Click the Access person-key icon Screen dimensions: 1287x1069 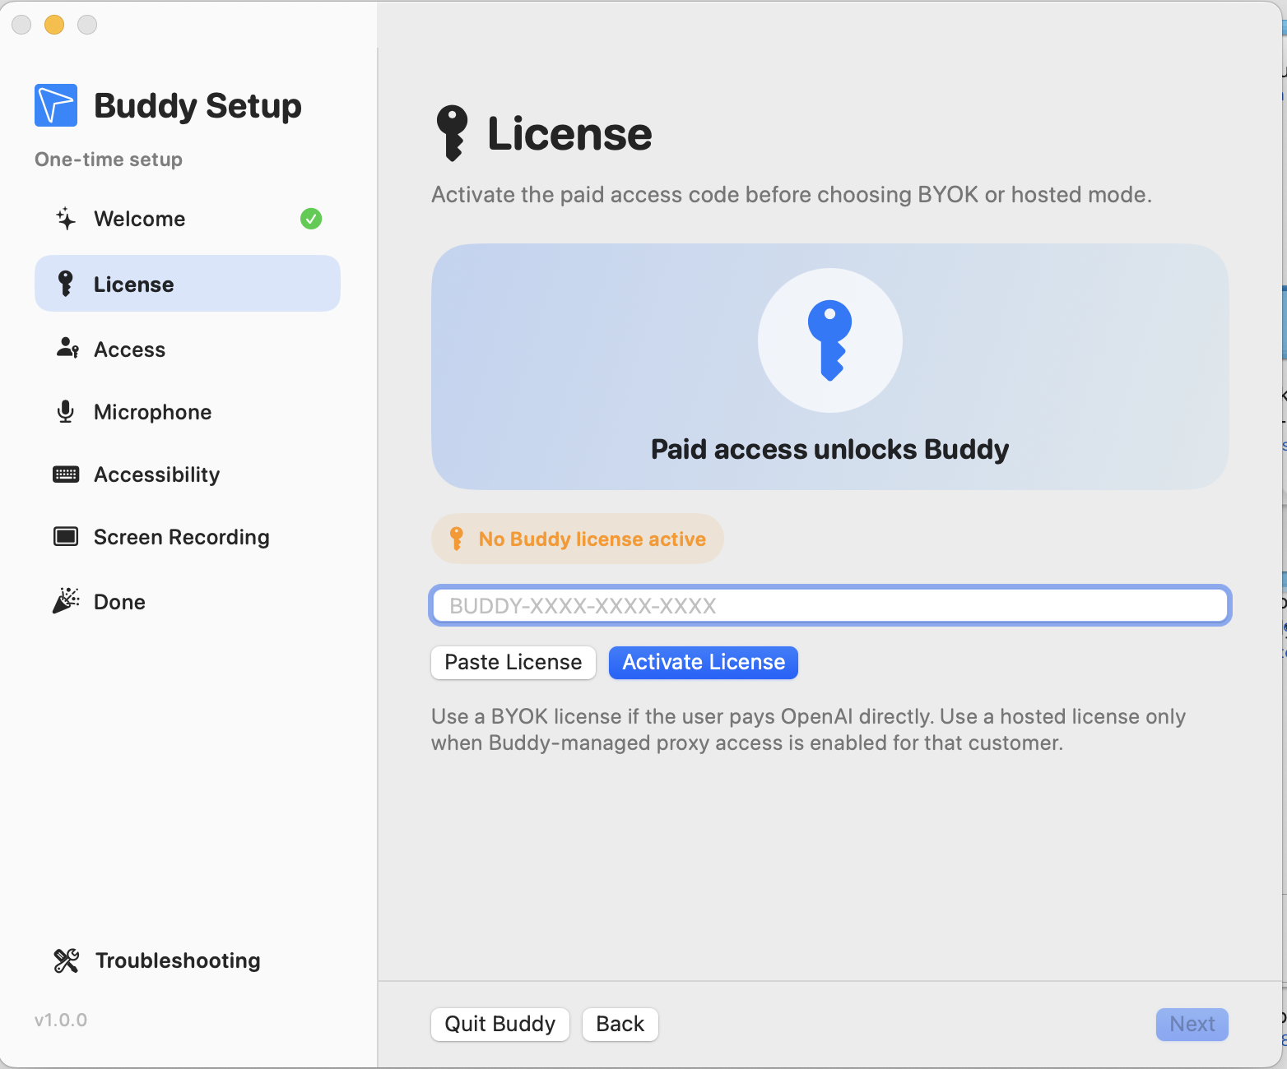click(67, 349)
